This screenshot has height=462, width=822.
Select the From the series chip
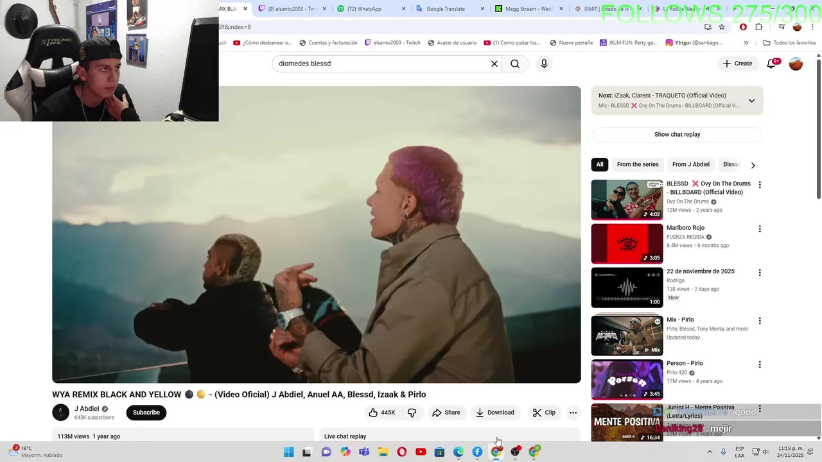[638, 164]
